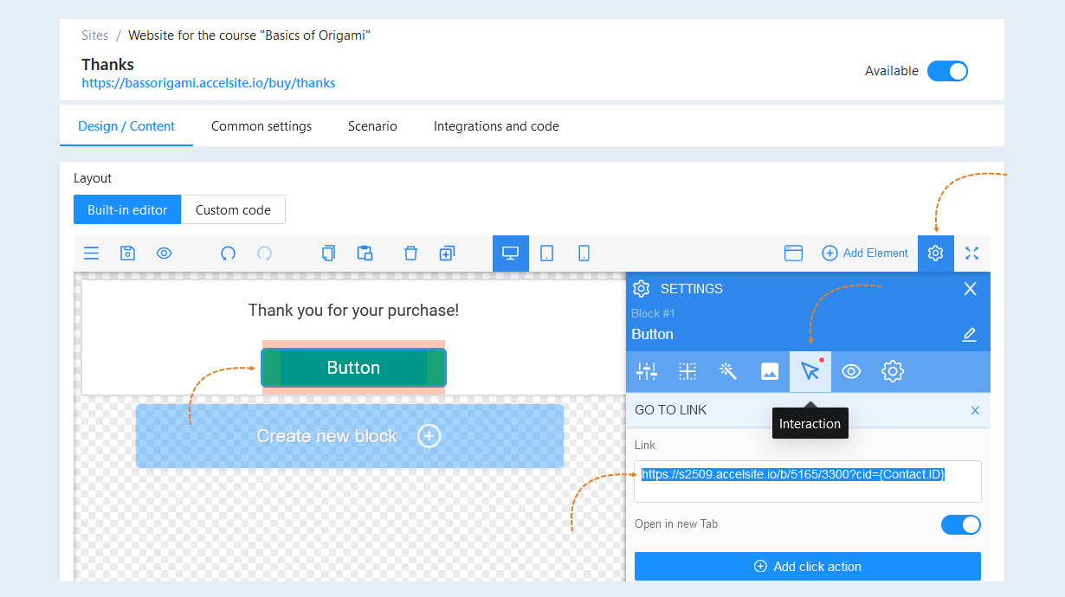Close the Settings panel with X
The width and height of the screenshot is (1065, 597).
[x=971, y=289]
